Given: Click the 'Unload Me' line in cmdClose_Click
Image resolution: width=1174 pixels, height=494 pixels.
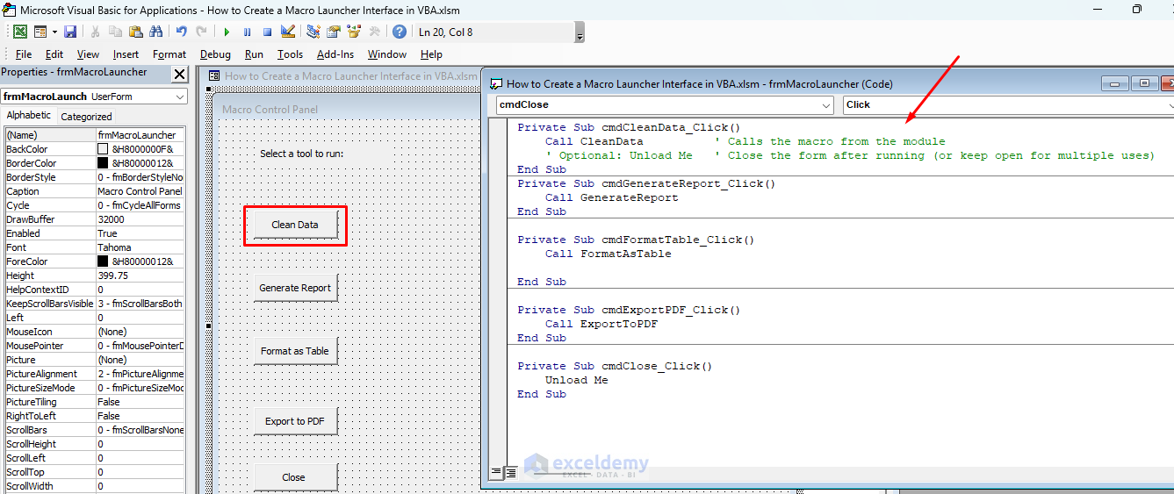Looking at the screenshot, I should (x=576, y=380).
